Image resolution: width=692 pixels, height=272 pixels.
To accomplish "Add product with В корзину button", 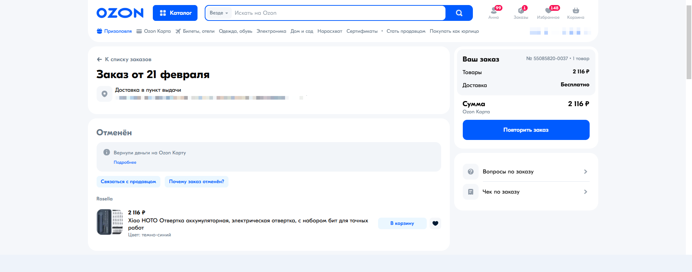I will point(402,223).
